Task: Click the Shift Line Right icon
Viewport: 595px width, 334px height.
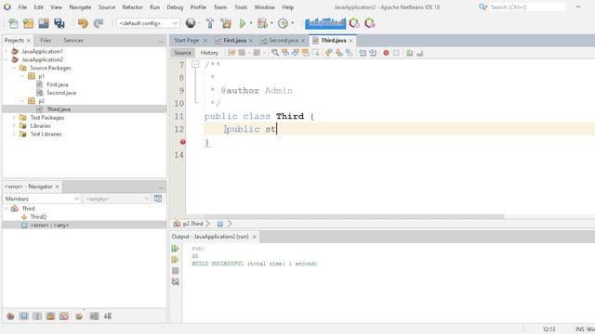Action: (373, 53)
